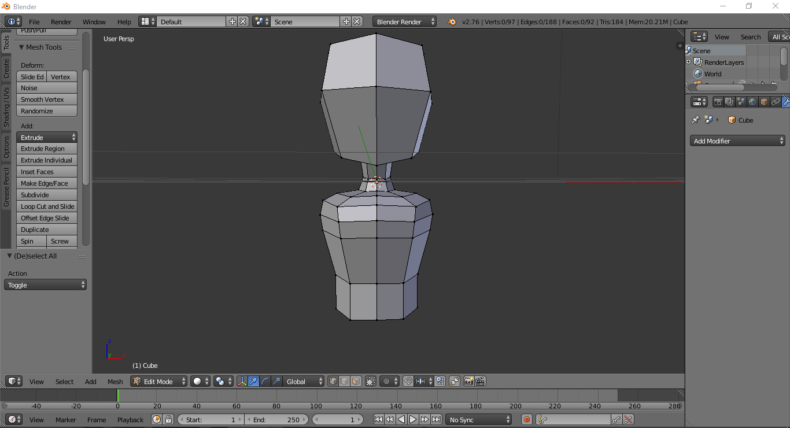Open the Render Layers properties tab
790x428 pixels.
[729, 101]
